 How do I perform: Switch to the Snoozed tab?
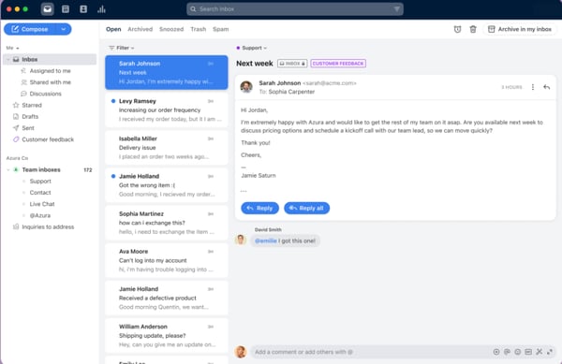171,29
